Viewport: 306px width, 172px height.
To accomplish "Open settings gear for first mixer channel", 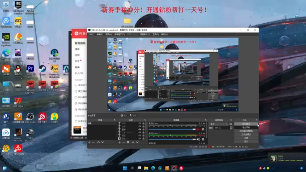I will pos(203,129).
